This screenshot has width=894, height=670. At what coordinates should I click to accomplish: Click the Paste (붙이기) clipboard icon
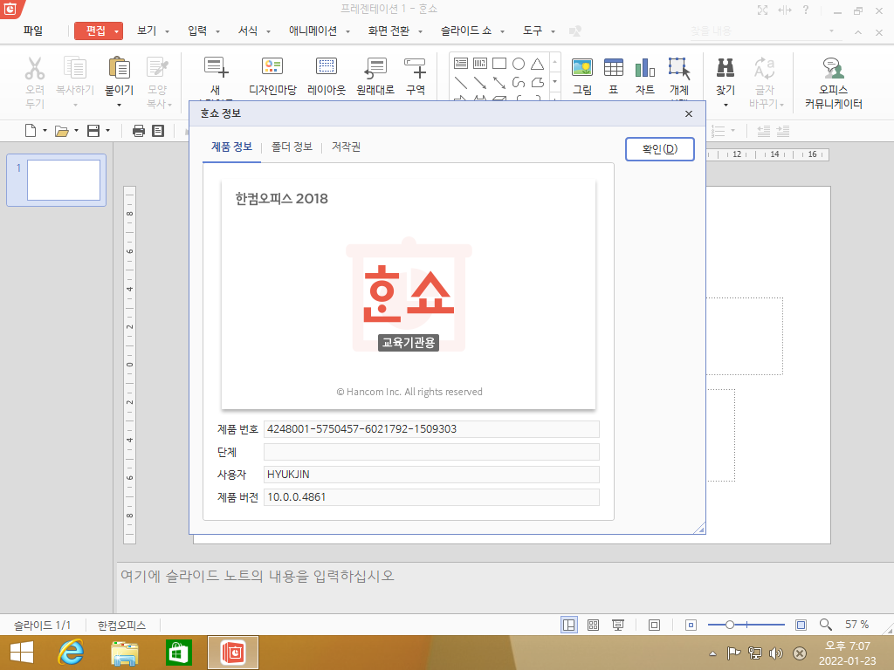click(x=119, y=68)
